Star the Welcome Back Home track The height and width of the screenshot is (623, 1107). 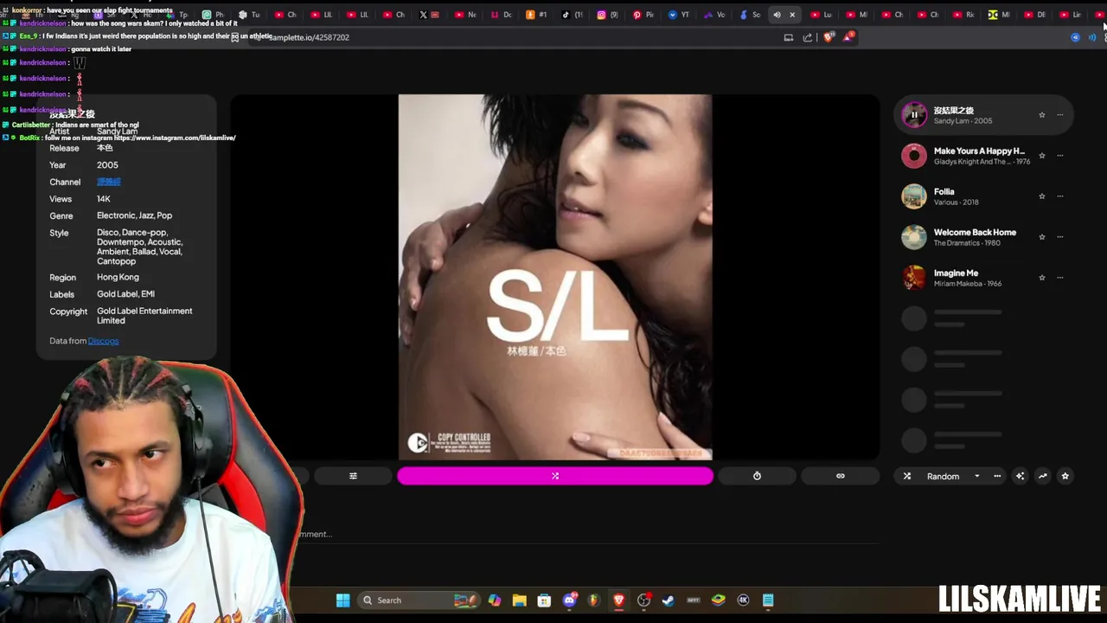1042,237
